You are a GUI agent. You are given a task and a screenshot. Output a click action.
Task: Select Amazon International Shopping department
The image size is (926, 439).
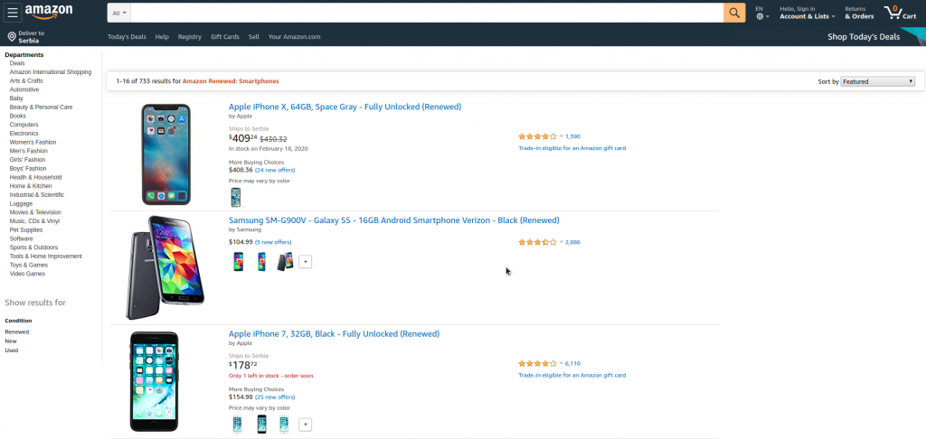coord(51,72)
